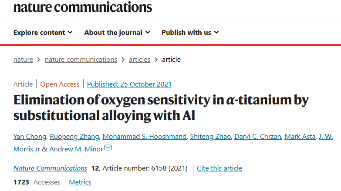This screenshot has width=341, height=191.
Task: Click author Daryl C. Chrzan
Action: [x=258, y=137]
